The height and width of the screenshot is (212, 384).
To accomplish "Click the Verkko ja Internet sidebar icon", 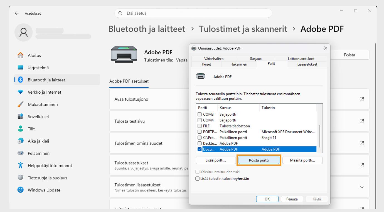I will [20, 92].
